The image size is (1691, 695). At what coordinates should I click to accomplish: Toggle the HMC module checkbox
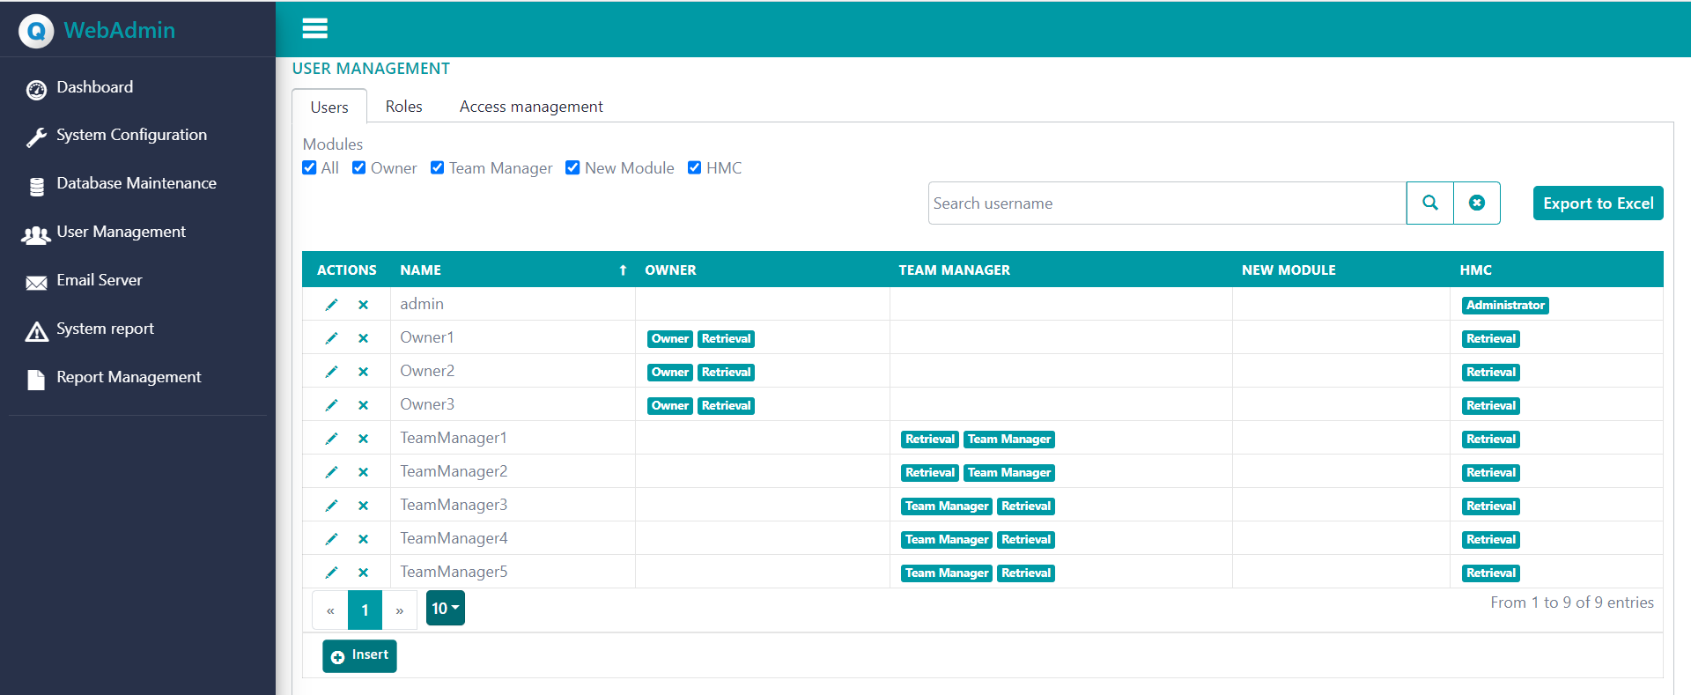(694, 167)
